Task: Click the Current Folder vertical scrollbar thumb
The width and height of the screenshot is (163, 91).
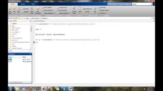Action: coord(31,29)
